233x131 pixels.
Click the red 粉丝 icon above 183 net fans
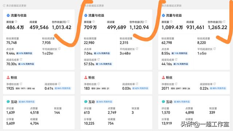(x=86, y=78)
